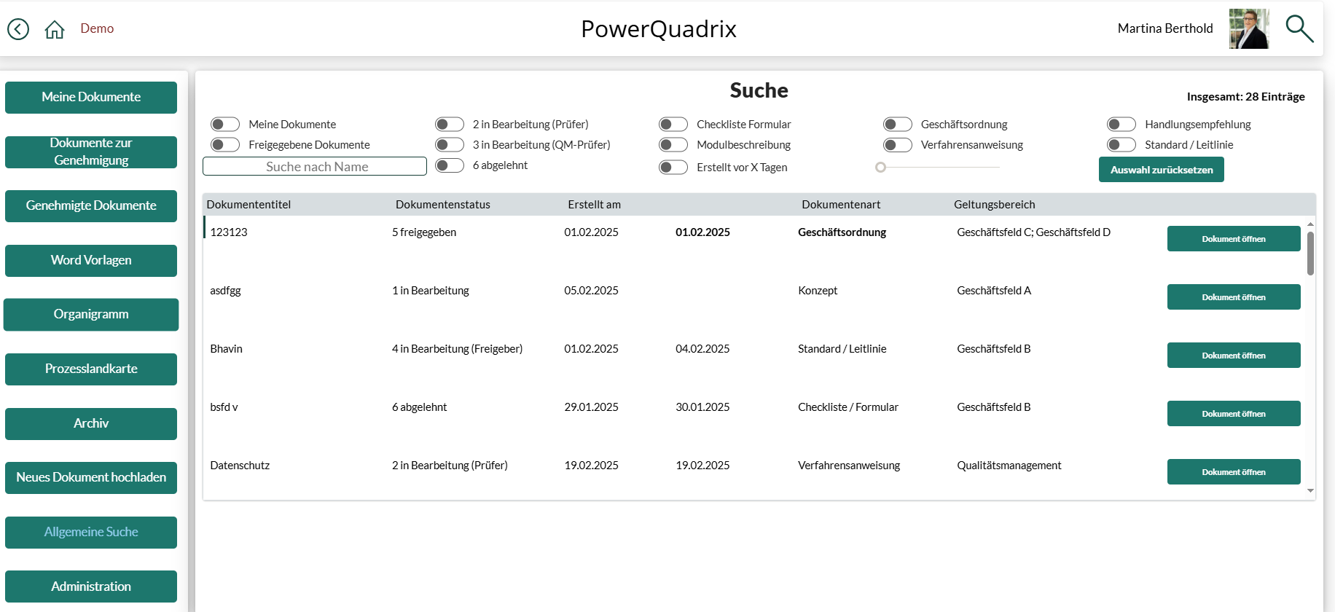Screen dimensions: 1335x612
Task: Click the Martina Berthold user name
Action: (x=1165, y=28)
